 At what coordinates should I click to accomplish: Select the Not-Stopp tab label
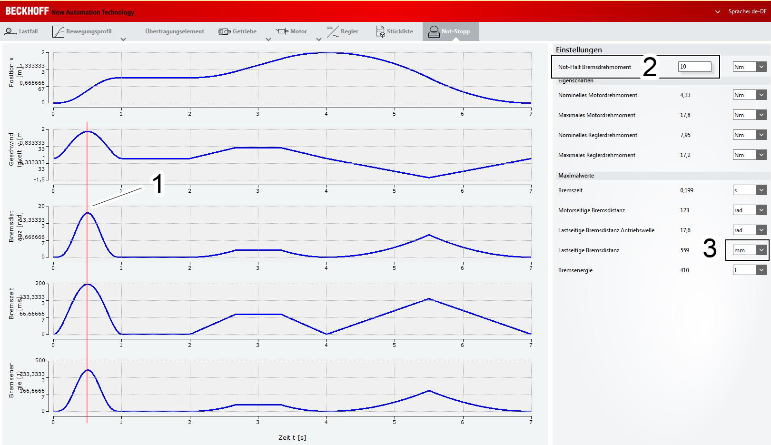455,31
